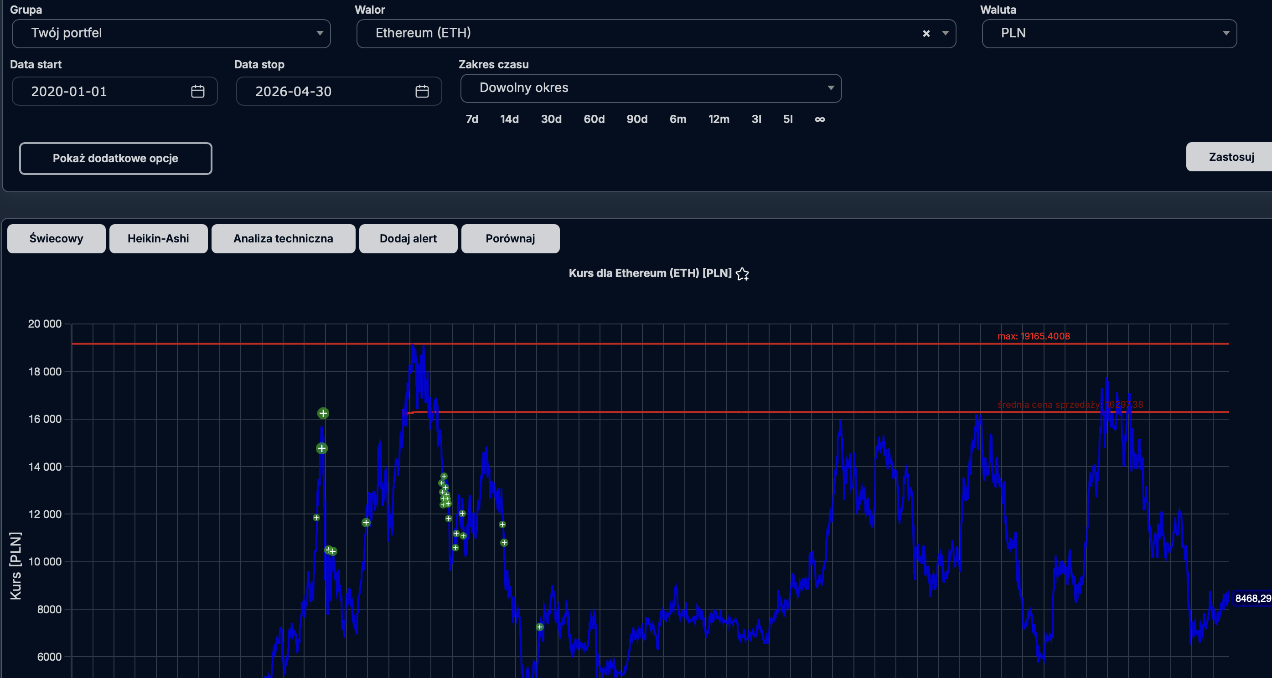Click the green buy marker near 14 800 PLN

coord(321,448)
